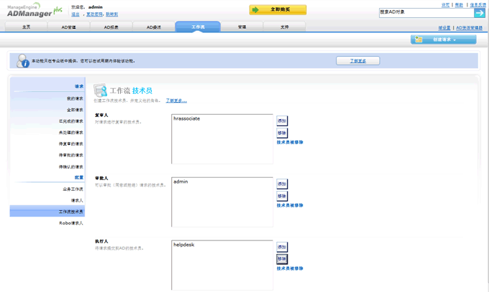The image size is (489, 292).
Task: Open 已完成的请求 (Completed Requests) in sidebar
Action: click(x=71, y=121)
